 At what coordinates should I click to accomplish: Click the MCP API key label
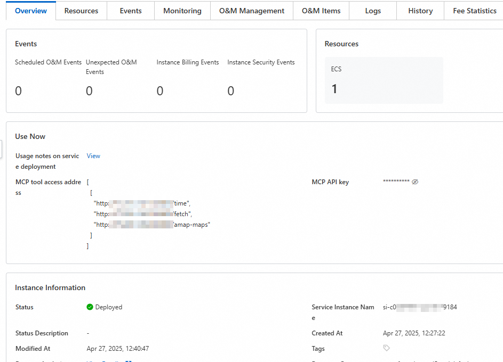click(x=330, y=182)
